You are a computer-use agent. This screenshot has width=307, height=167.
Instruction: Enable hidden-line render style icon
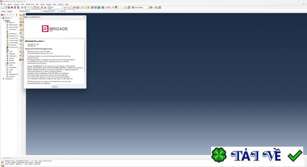click(85, 7)
